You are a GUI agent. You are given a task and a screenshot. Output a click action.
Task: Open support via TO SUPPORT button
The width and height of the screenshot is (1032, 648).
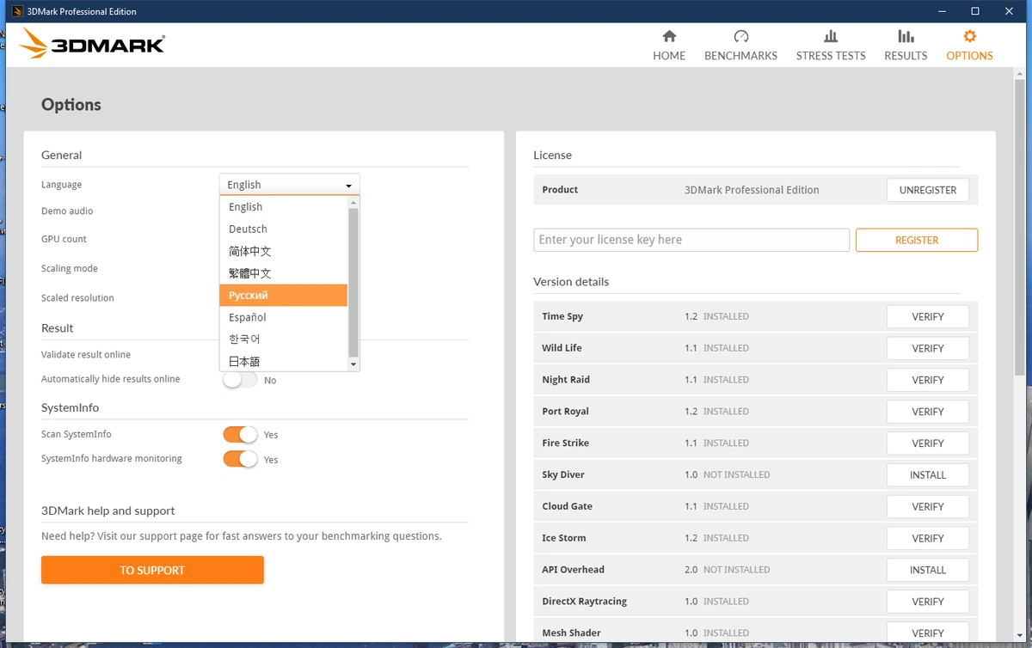[x=152, y=570]
